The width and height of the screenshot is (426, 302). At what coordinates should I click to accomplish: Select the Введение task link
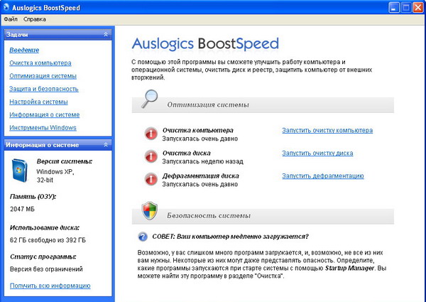(x=24, y=50)
